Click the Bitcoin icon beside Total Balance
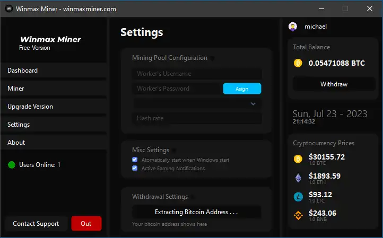383x238 pixels. click(x=298, y=63)
